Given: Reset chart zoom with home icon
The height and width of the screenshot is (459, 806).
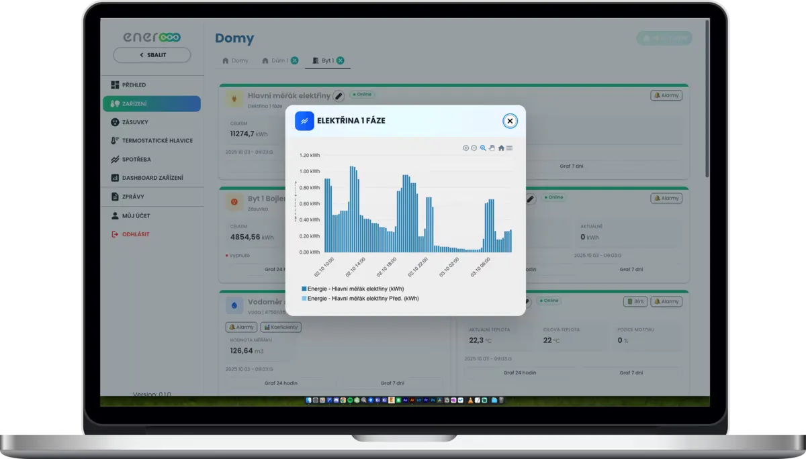Looking at the screenshot, I should [x=501, y=148].
